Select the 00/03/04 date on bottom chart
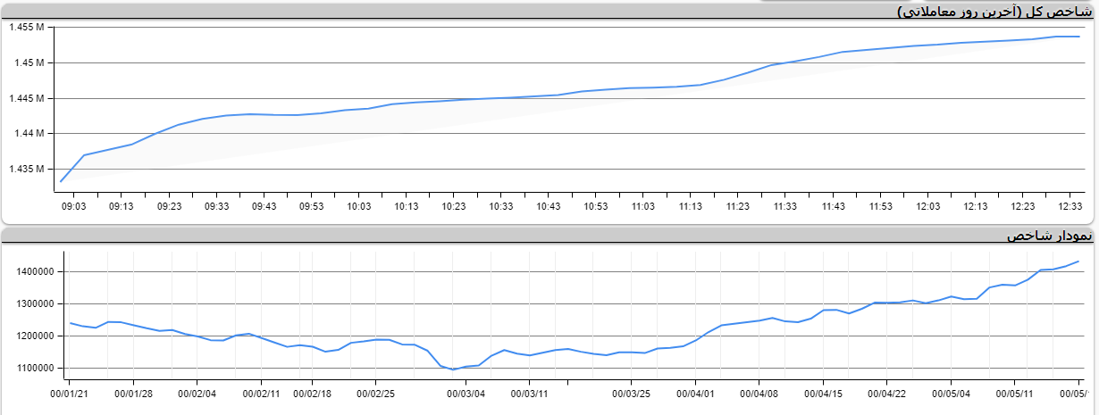 click(466, 393)
